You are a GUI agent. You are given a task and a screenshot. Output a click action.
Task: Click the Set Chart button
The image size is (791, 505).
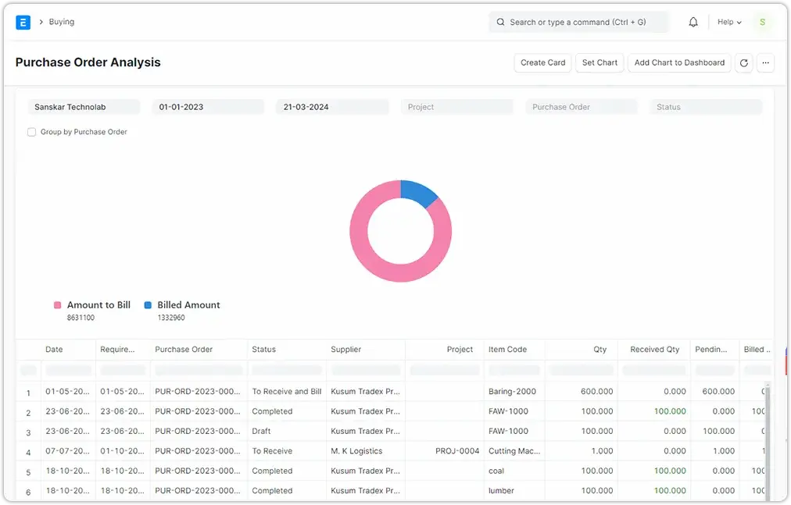(x=600, y=62)
